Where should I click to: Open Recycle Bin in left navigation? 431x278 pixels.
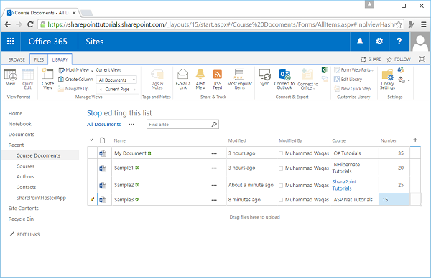click(x=21, y=219)
